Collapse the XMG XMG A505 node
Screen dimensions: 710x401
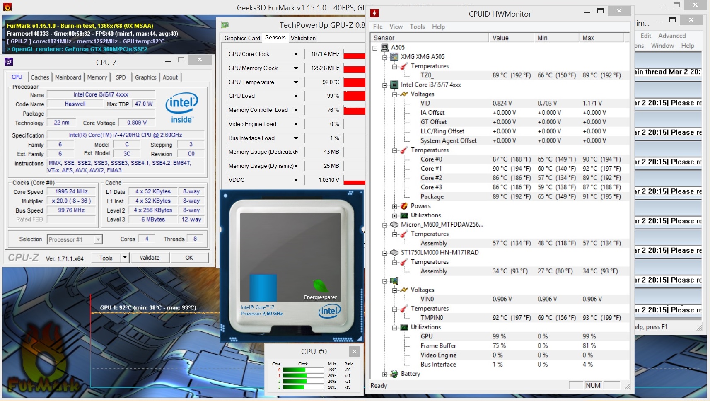click(385, 57)
